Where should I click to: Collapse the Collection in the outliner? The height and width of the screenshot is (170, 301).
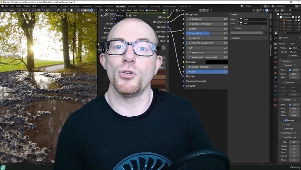278,17
